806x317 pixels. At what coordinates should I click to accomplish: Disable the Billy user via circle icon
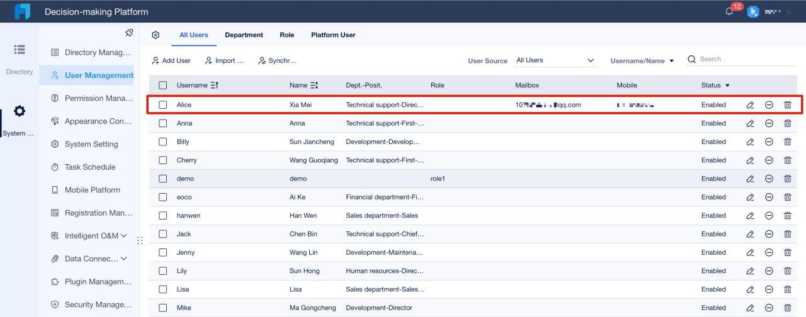(769, 142)
